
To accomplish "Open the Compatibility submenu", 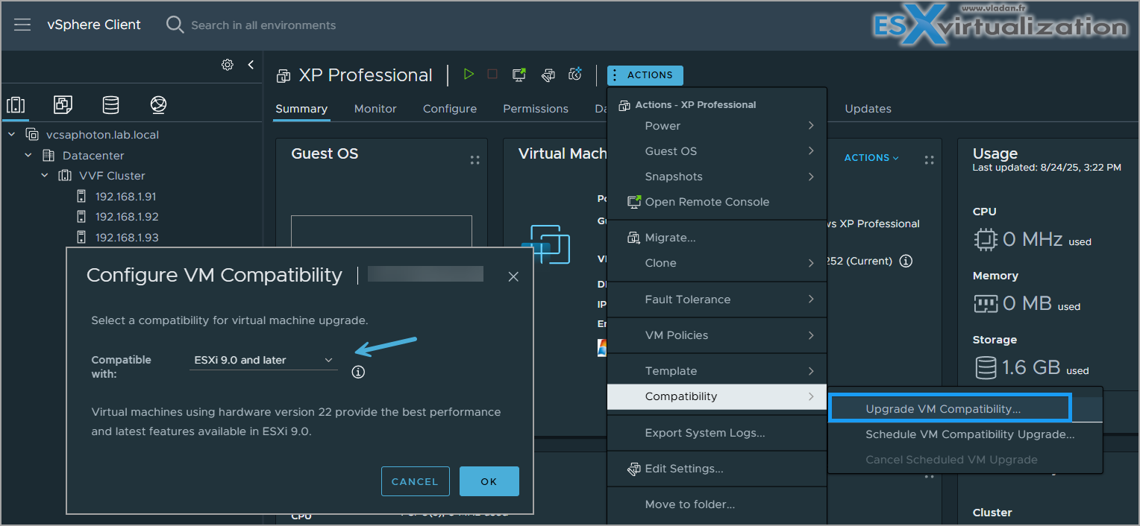I will [x=717, y=396].
